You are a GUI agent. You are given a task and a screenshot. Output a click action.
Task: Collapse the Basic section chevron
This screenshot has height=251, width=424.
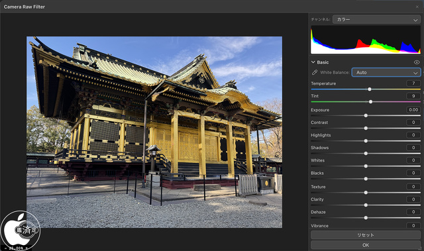point(313,62)
